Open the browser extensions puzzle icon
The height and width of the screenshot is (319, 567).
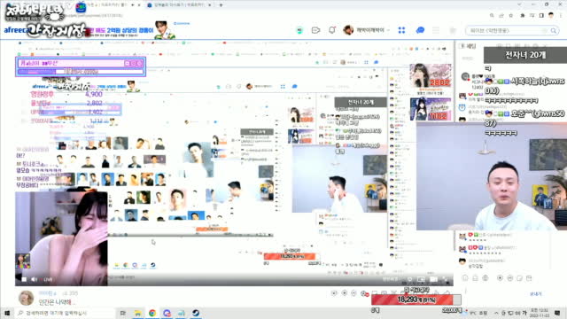coord(522,16)
